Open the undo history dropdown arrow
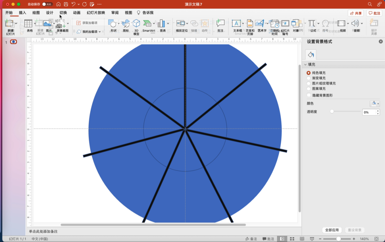 (78, 4)
